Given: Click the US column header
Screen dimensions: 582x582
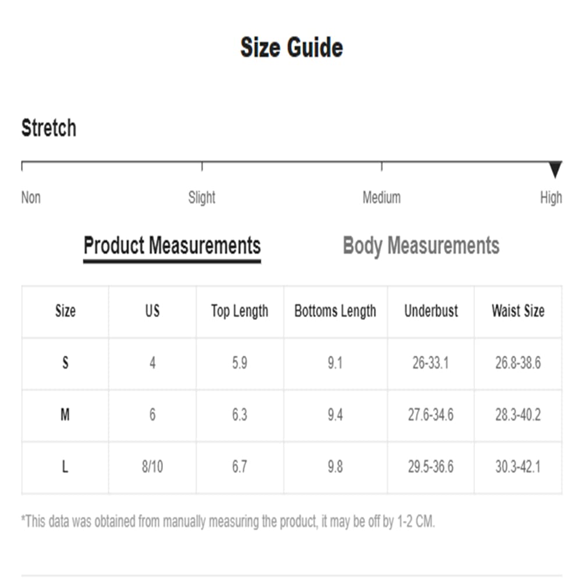Looking at the screenshot, I should (152, 311).
